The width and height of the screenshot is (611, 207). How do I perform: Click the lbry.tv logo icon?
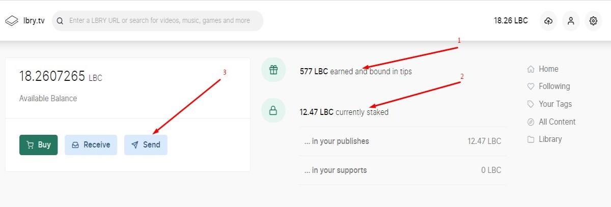tap(12, 21)
